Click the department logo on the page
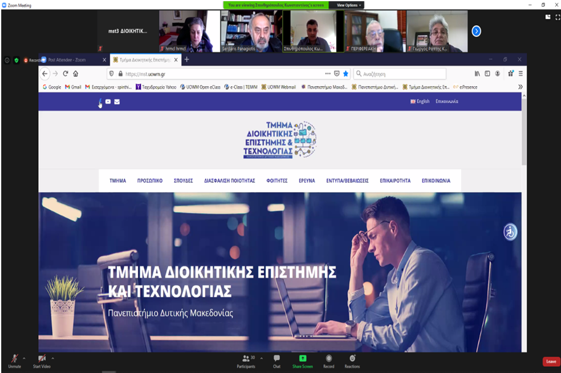 (x=280, y=140)
